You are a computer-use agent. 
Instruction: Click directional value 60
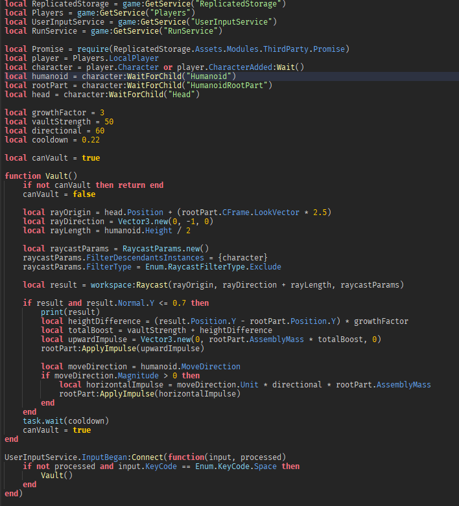click(100, 131)
